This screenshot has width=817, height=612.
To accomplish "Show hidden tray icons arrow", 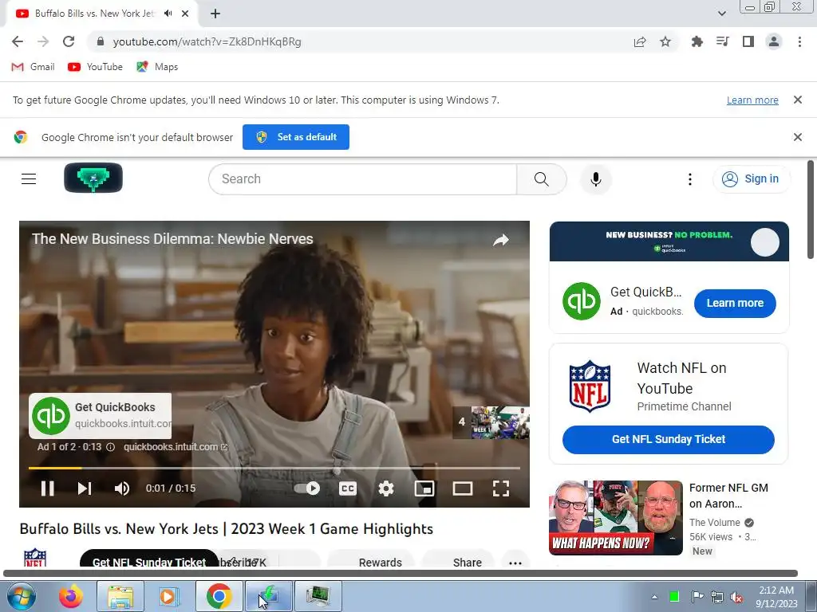I will click(x=654, y=596).
